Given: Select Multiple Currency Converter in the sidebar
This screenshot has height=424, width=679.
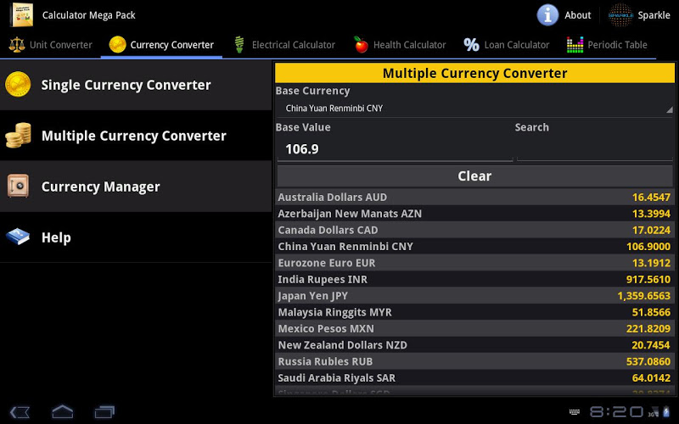Looking at the screenshot, I should 136,136.
